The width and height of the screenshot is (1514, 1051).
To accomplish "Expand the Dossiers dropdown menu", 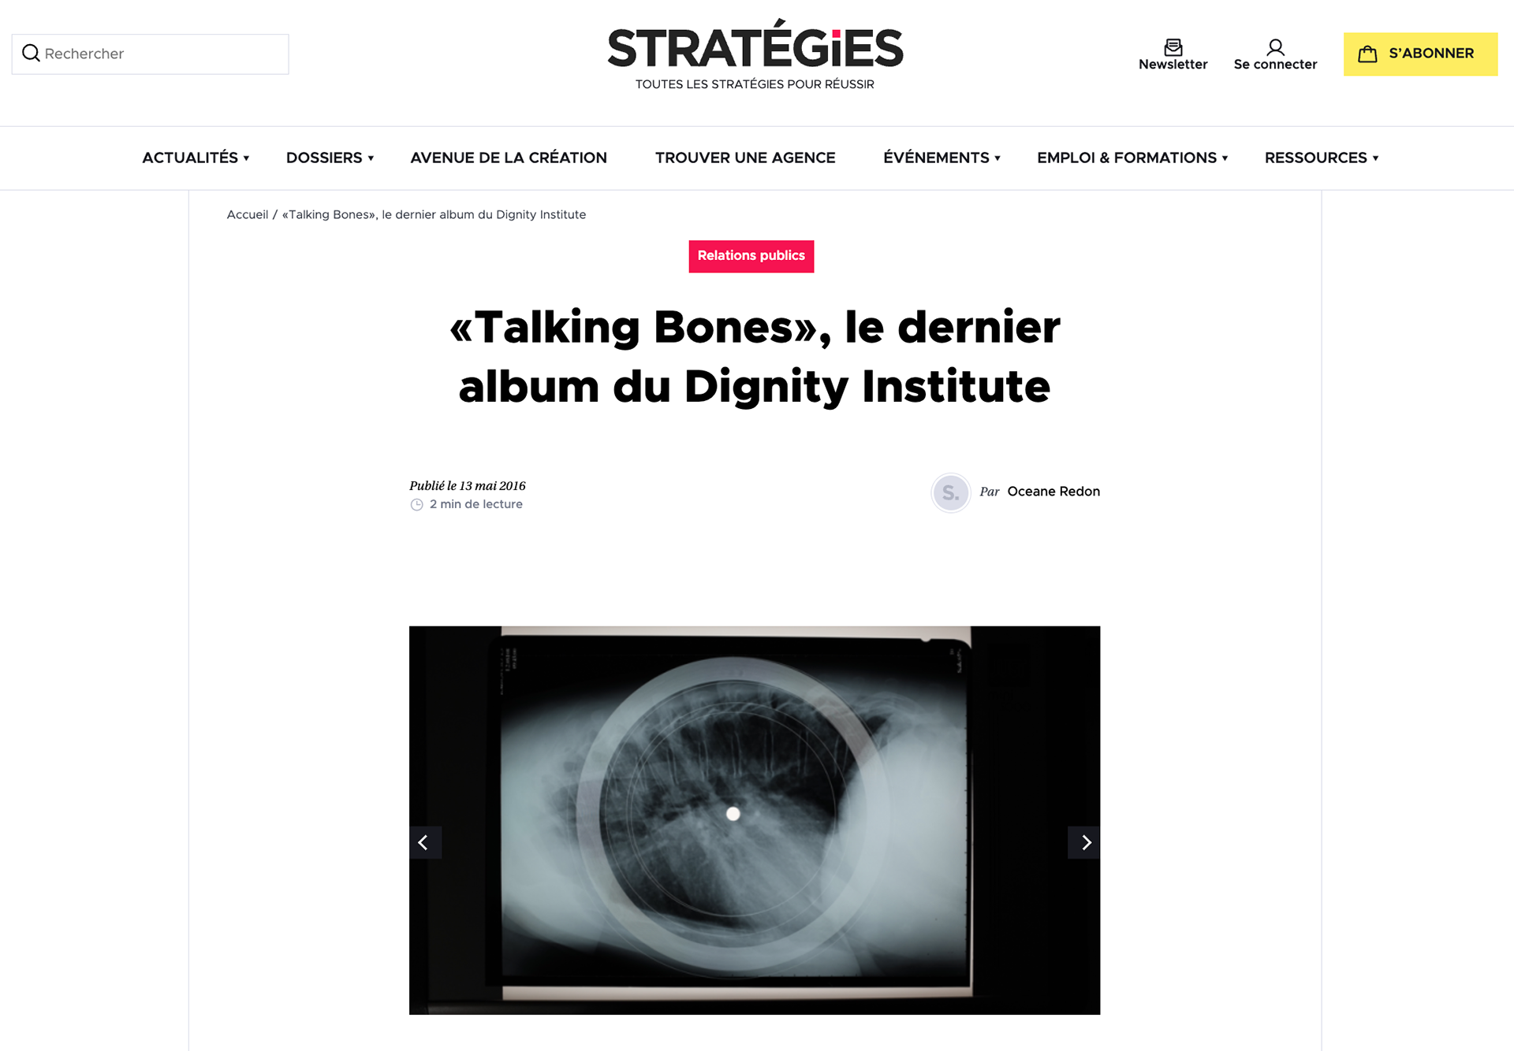I will coord(330,158).
